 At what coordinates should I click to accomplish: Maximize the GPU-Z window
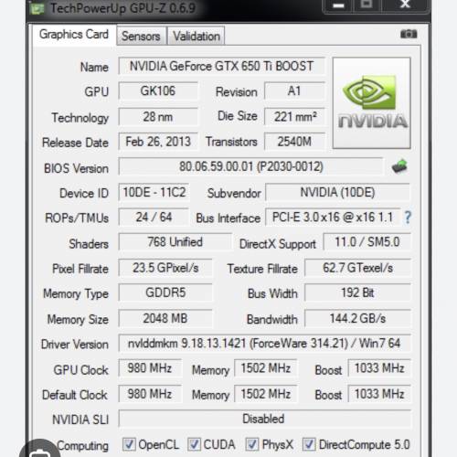pyautogui.click(x=367, y=5)
